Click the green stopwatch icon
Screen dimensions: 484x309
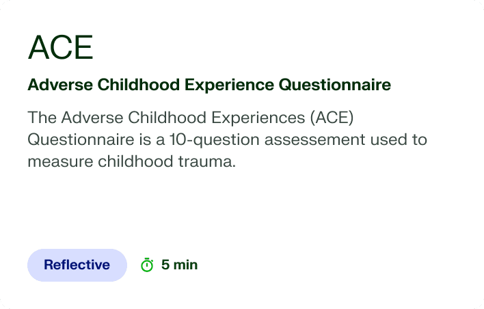(x=147, y=265)
